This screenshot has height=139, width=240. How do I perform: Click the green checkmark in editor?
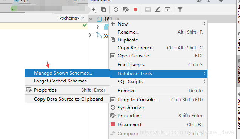[85, 25]
